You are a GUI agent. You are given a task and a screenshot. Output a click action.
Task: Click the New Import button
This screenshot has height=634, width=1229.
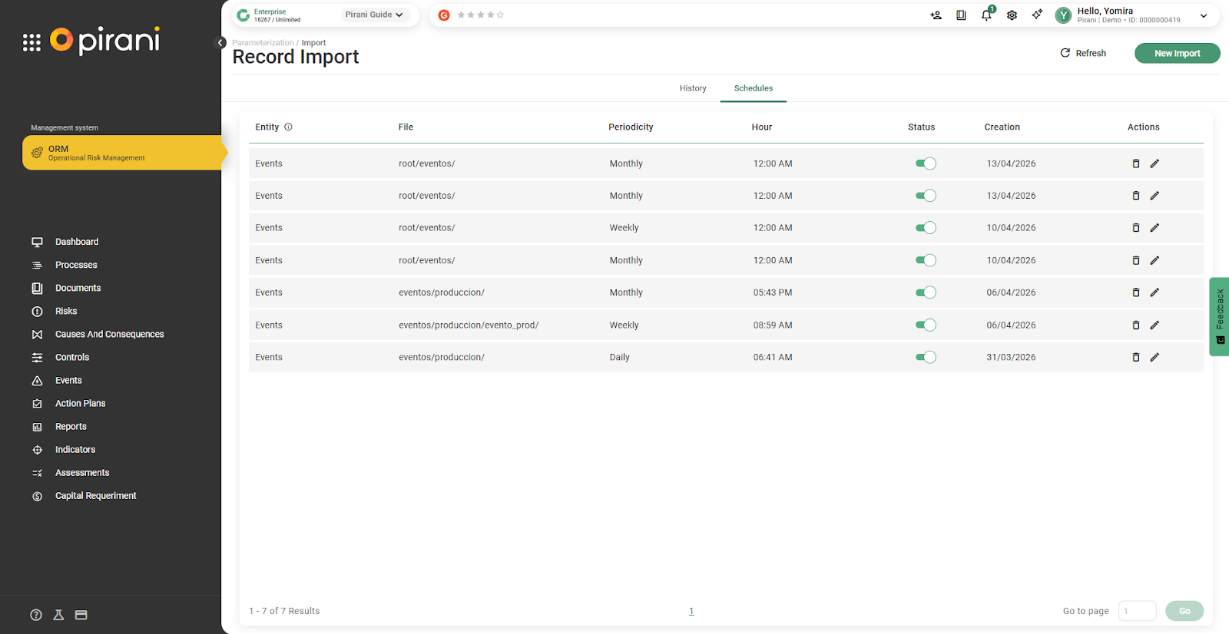click(x=1177, y=54)
